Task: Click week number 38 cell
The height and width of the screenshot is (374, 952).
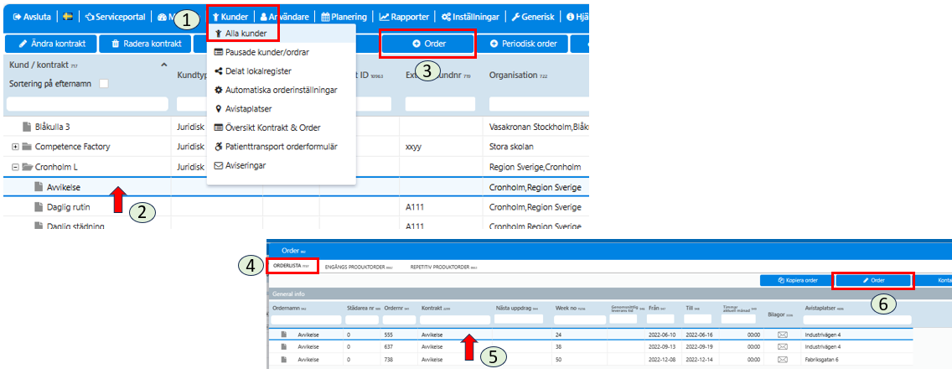Action: pyautogui.click(x=558, y=346)
